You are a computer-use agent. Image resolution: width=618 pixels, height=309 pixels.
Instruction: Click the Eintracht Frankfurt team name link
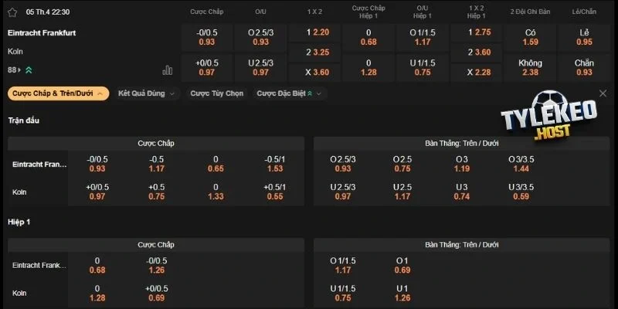[41, 33]
